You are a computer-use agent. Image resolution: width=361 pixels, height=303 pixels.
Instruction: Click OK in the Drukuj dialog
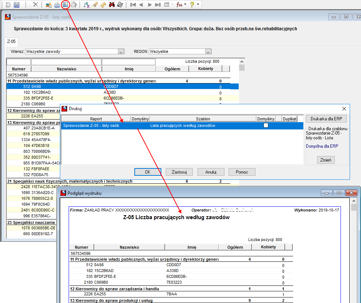pos(147,172)
